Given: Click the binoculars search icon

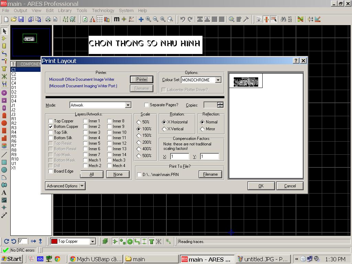Looking at the screenshot, I should coord(283,19).
